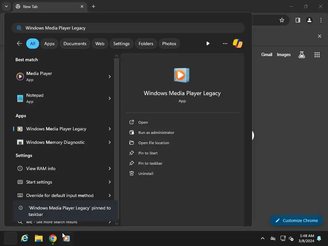Viewport: 328px width, 246px height.
Task: Click the Notepad app icon
Action: (20, 98)
